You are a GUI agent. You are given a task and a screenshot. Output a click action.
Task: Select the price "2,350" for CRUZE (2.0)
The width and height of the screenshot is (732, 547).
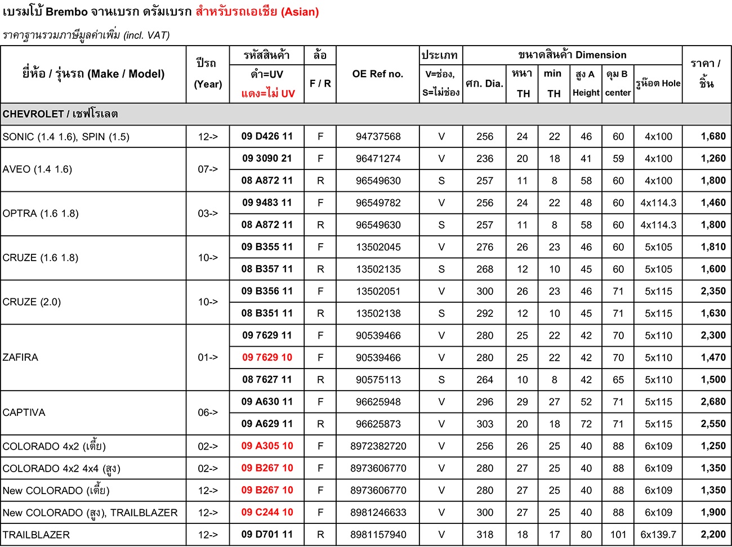[x=713, y=291]
